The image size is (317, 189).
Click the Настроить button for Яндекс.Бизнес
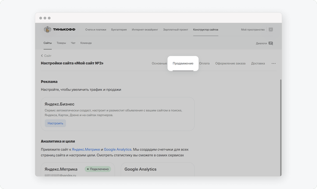[x=56, y=123]
